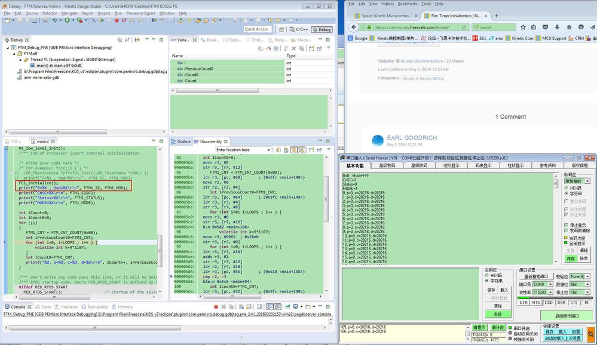This screenshot has width=597, height=345.
Task: Collapse FTM_Debug_PNE tree node
Action: [8, 48]
